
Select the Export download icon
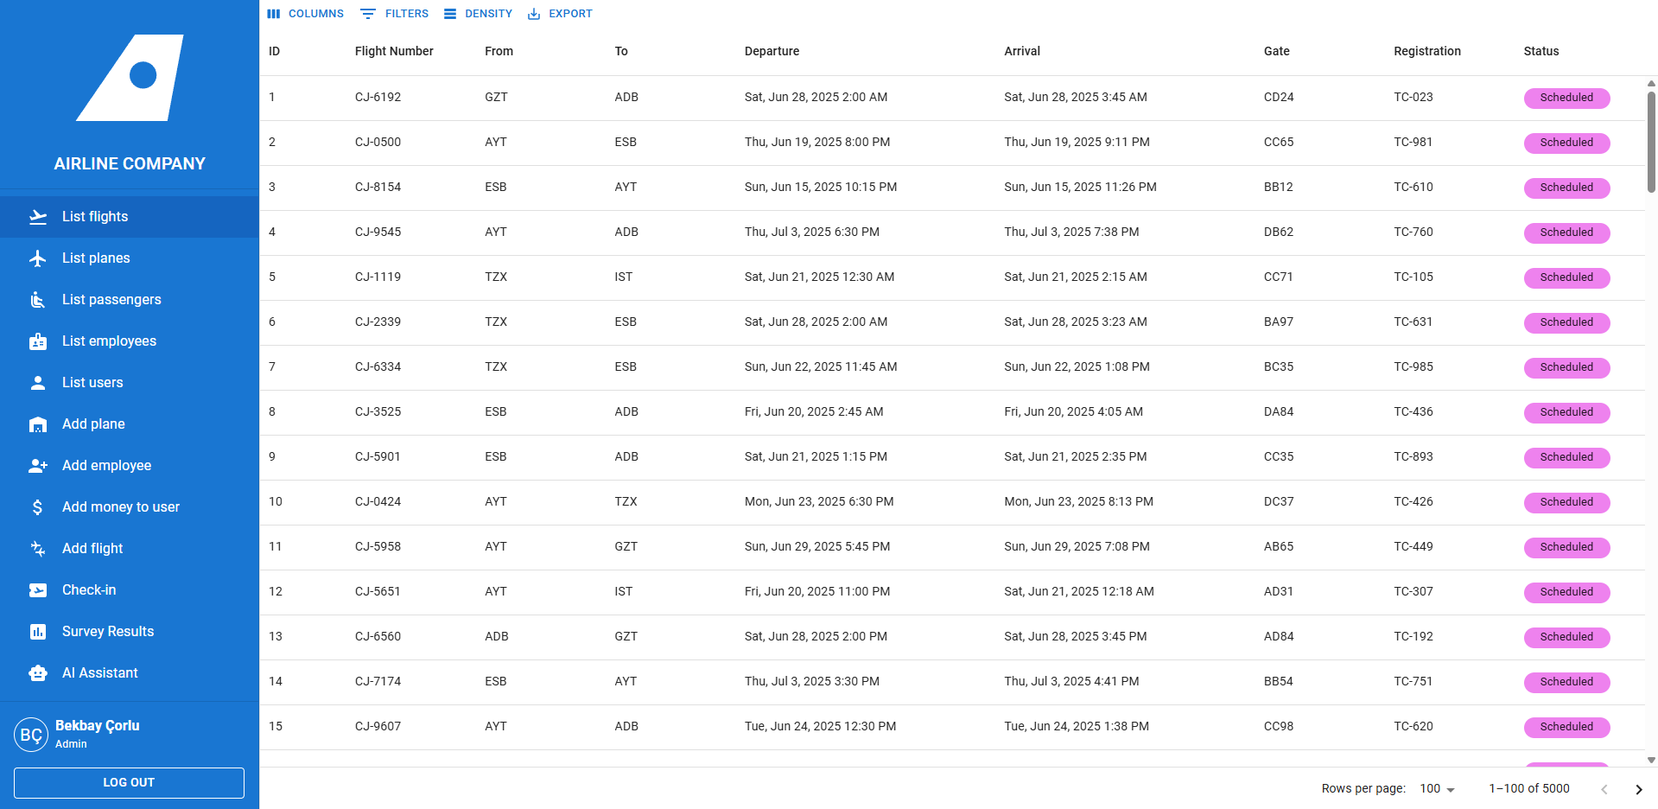[x=536, y=13]
